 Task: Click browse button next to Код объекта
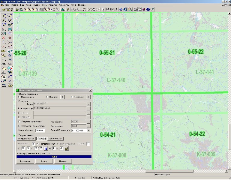coord(88,122)
